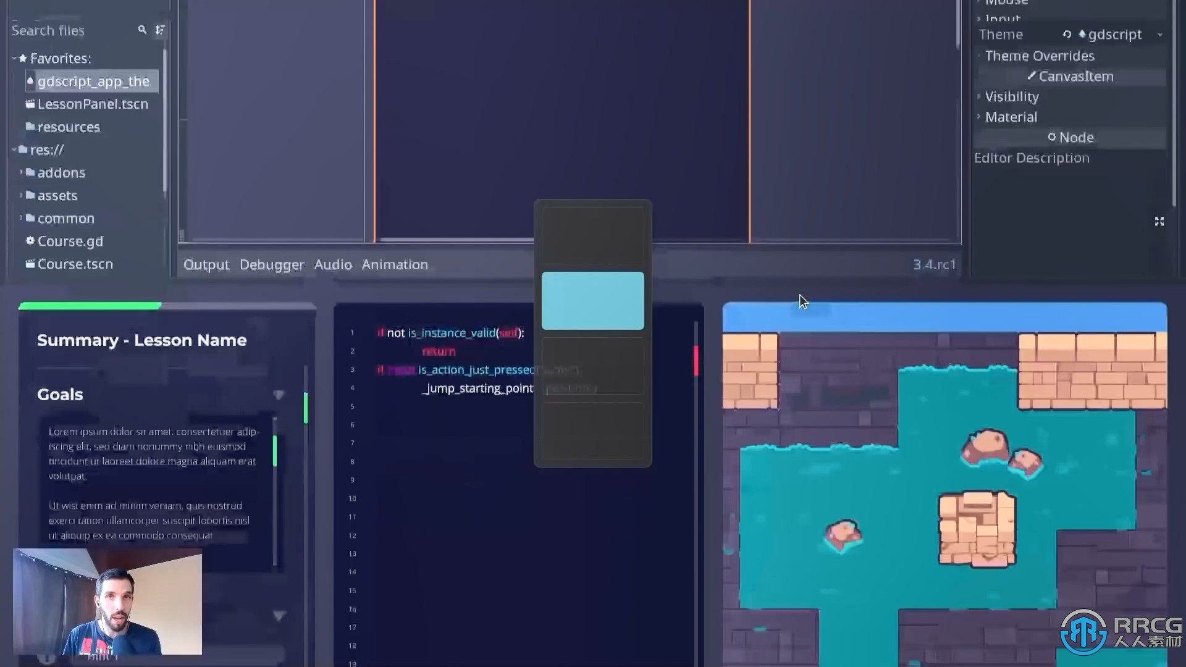Expand the Theme Overrides section
This screenshot has width=1186, height=667.
pyautogui.click(x=1040, y=54)
